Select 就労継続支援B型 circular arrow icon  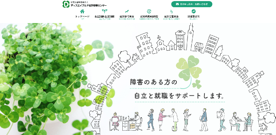[x=149, y=12]
